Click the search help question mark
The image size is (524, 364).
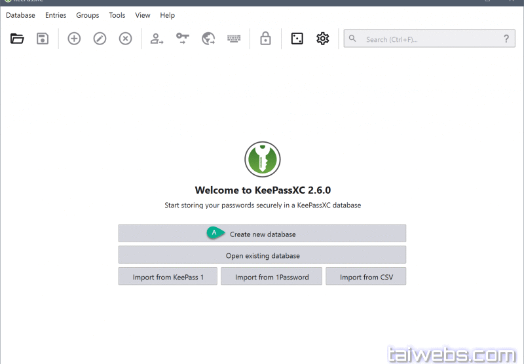coord(506,39)
